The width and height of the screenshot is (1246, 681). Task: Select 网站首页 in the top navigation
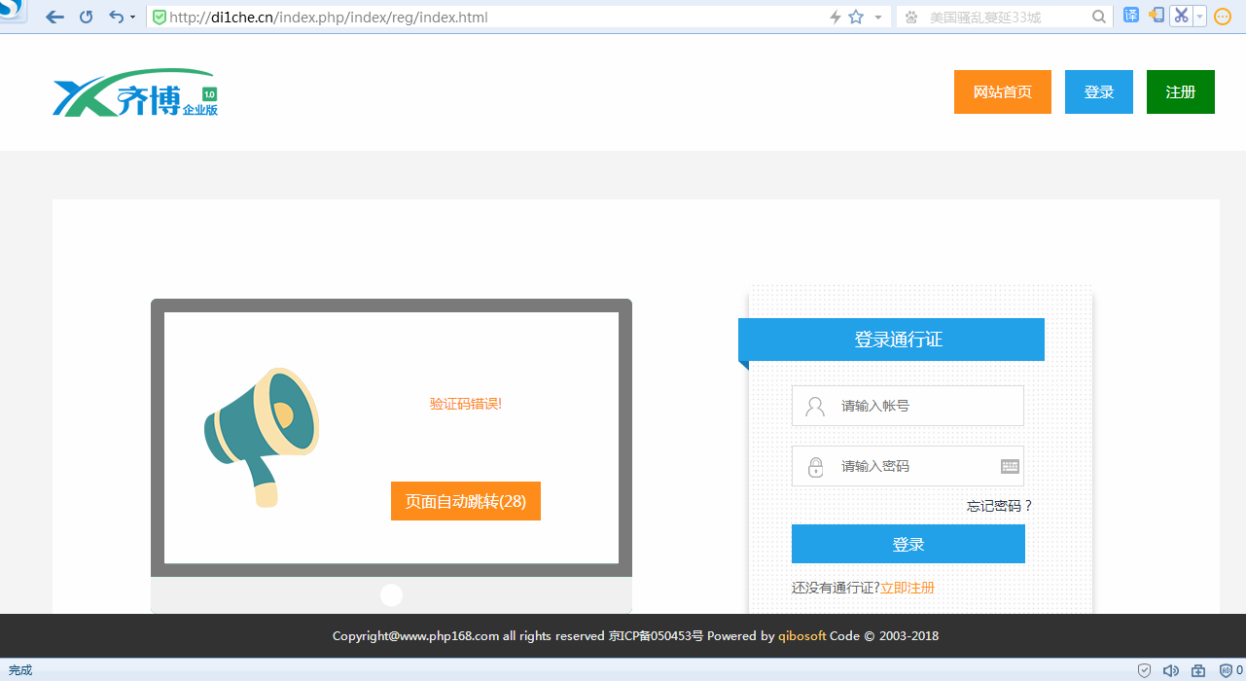pos(1002,91)
